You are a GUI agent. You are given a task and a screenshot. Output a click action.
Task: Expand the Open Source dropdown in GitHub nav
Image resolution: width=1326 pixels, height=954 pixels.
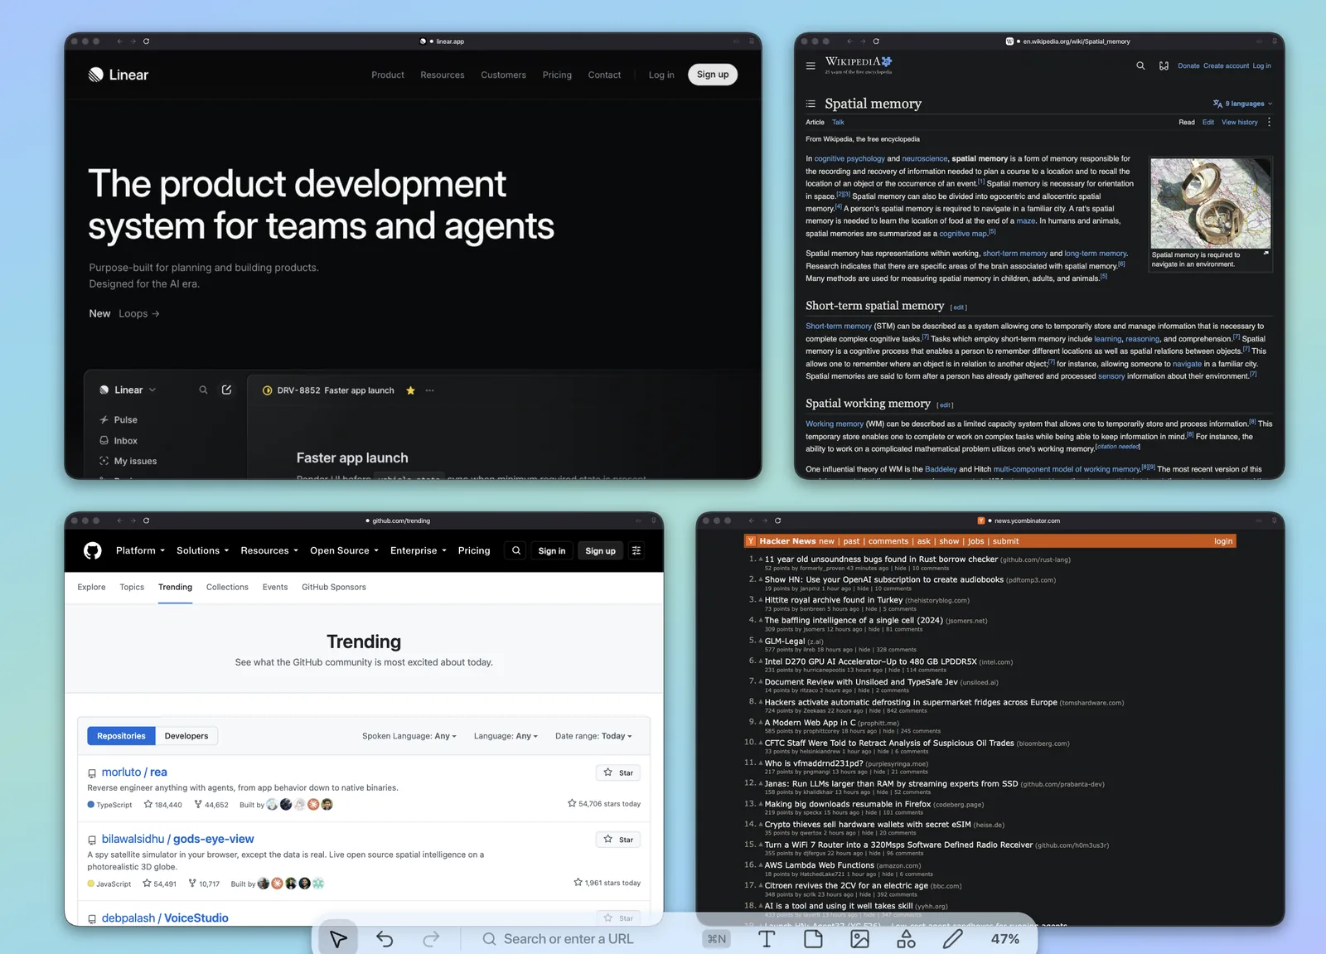[x=344, y=550]
